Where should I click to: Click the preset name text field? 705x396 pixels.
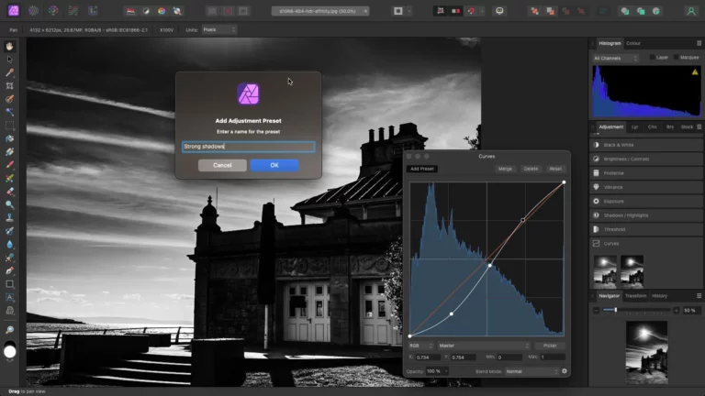tap(248, 146)
